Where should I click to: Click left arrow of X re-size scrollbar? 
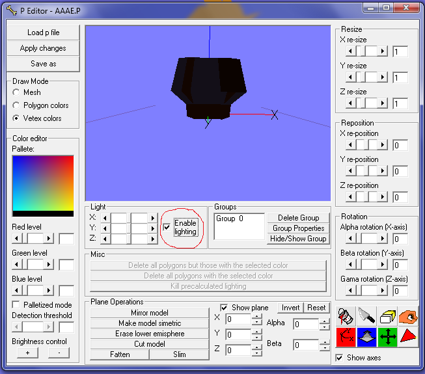351,51
